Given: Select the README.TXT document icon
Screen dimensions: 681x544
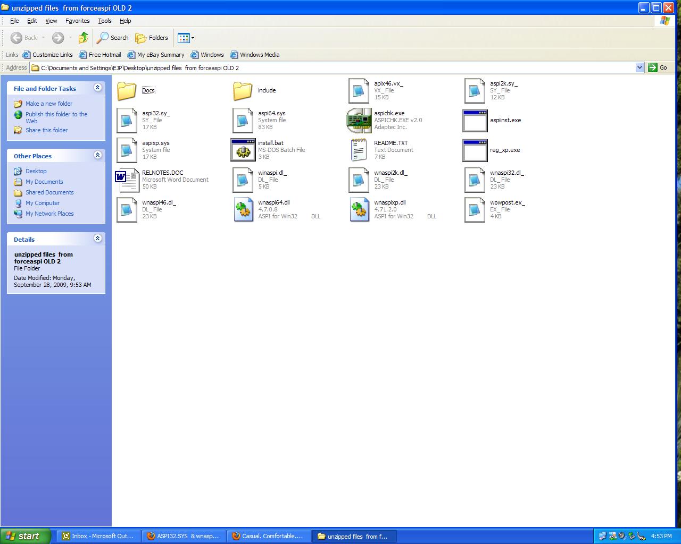Looking at the screenshot, I should pos(359,150).
